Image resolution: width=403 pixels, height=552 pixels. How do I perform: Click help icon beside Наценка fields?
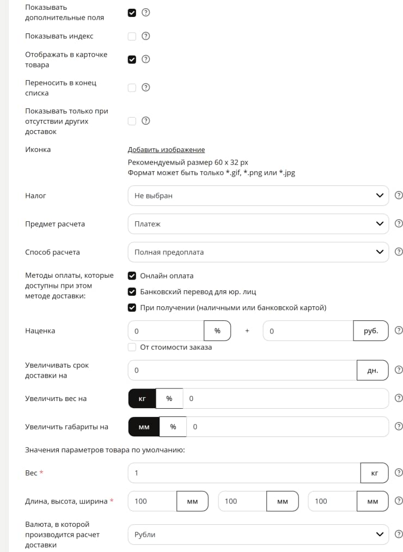click(399, 330)
